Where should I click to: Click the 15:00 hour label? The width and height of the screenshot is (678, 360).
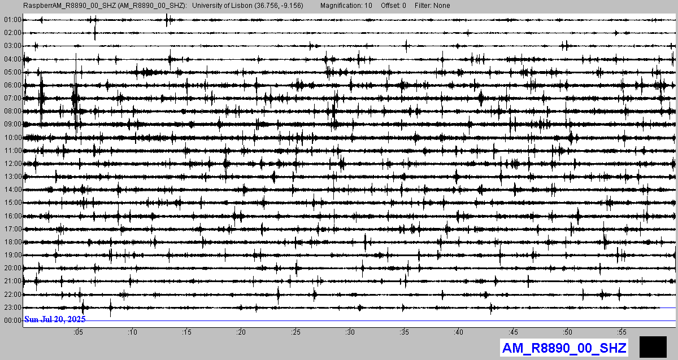coord(12,203)
